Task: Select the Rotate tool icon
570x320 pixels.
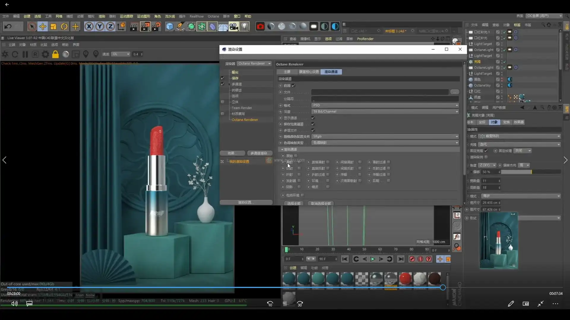Action: pos(64,27)
